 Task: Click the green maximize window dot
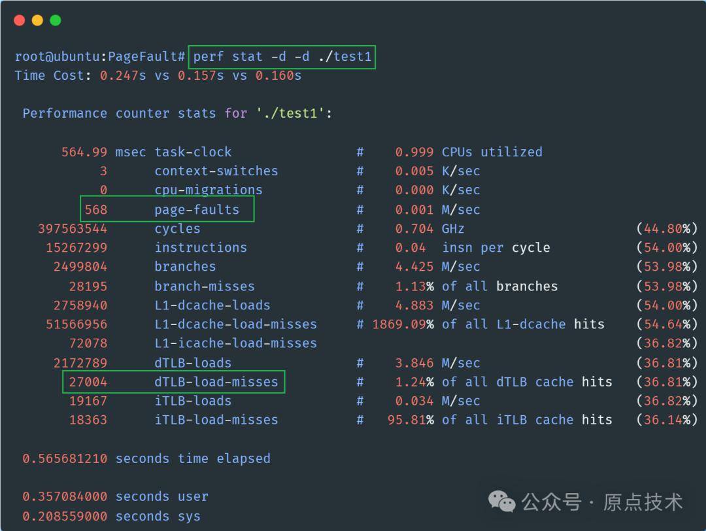click(56, 20)
